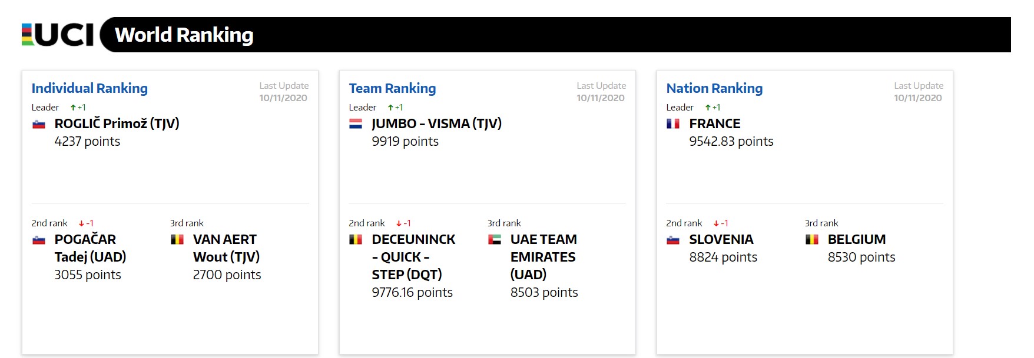Screen dimensions: 1034x358
Task: Click the UCI logo
Action: pyautogui.click(x=57, y=35)
